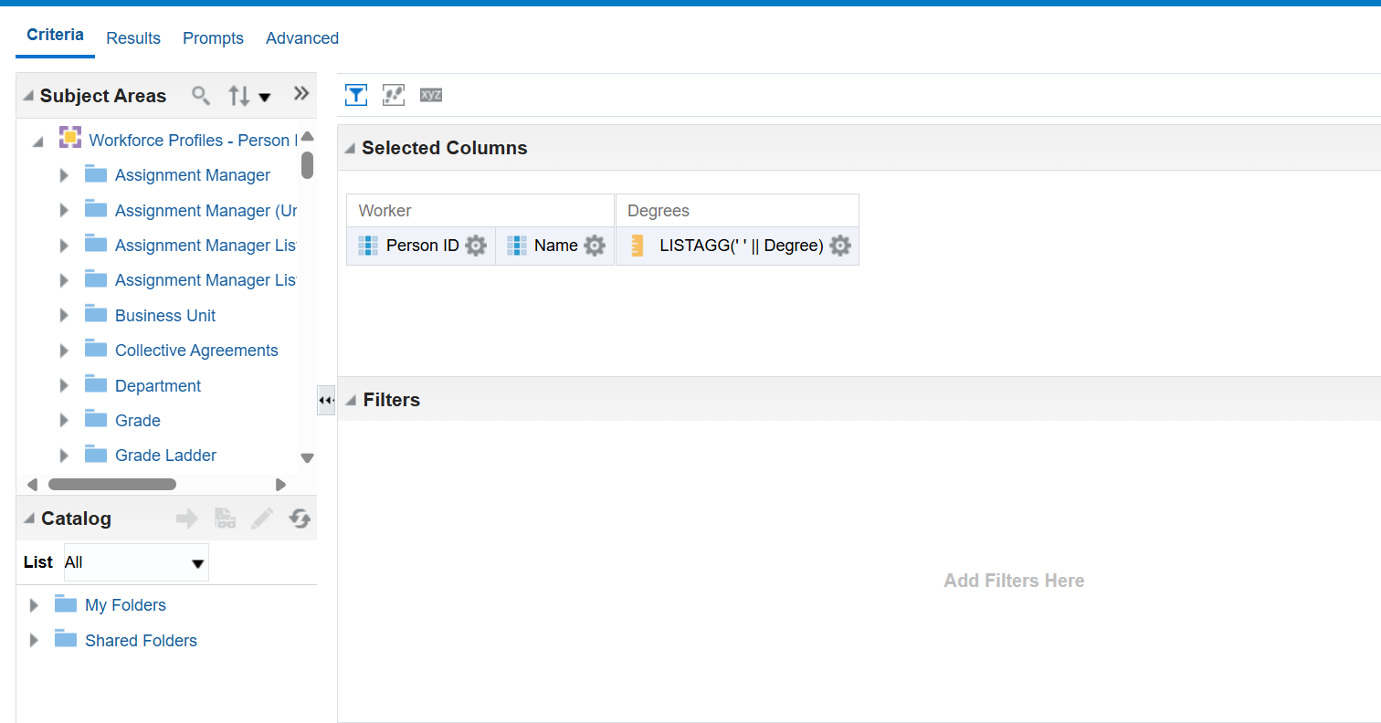Collapse the Selected Columns section
The height and width of the screenshot is (723, 1381).
point(350,149)
